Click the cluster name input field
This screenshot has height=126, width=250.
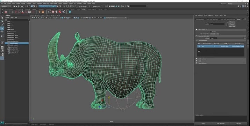[217, 24]
